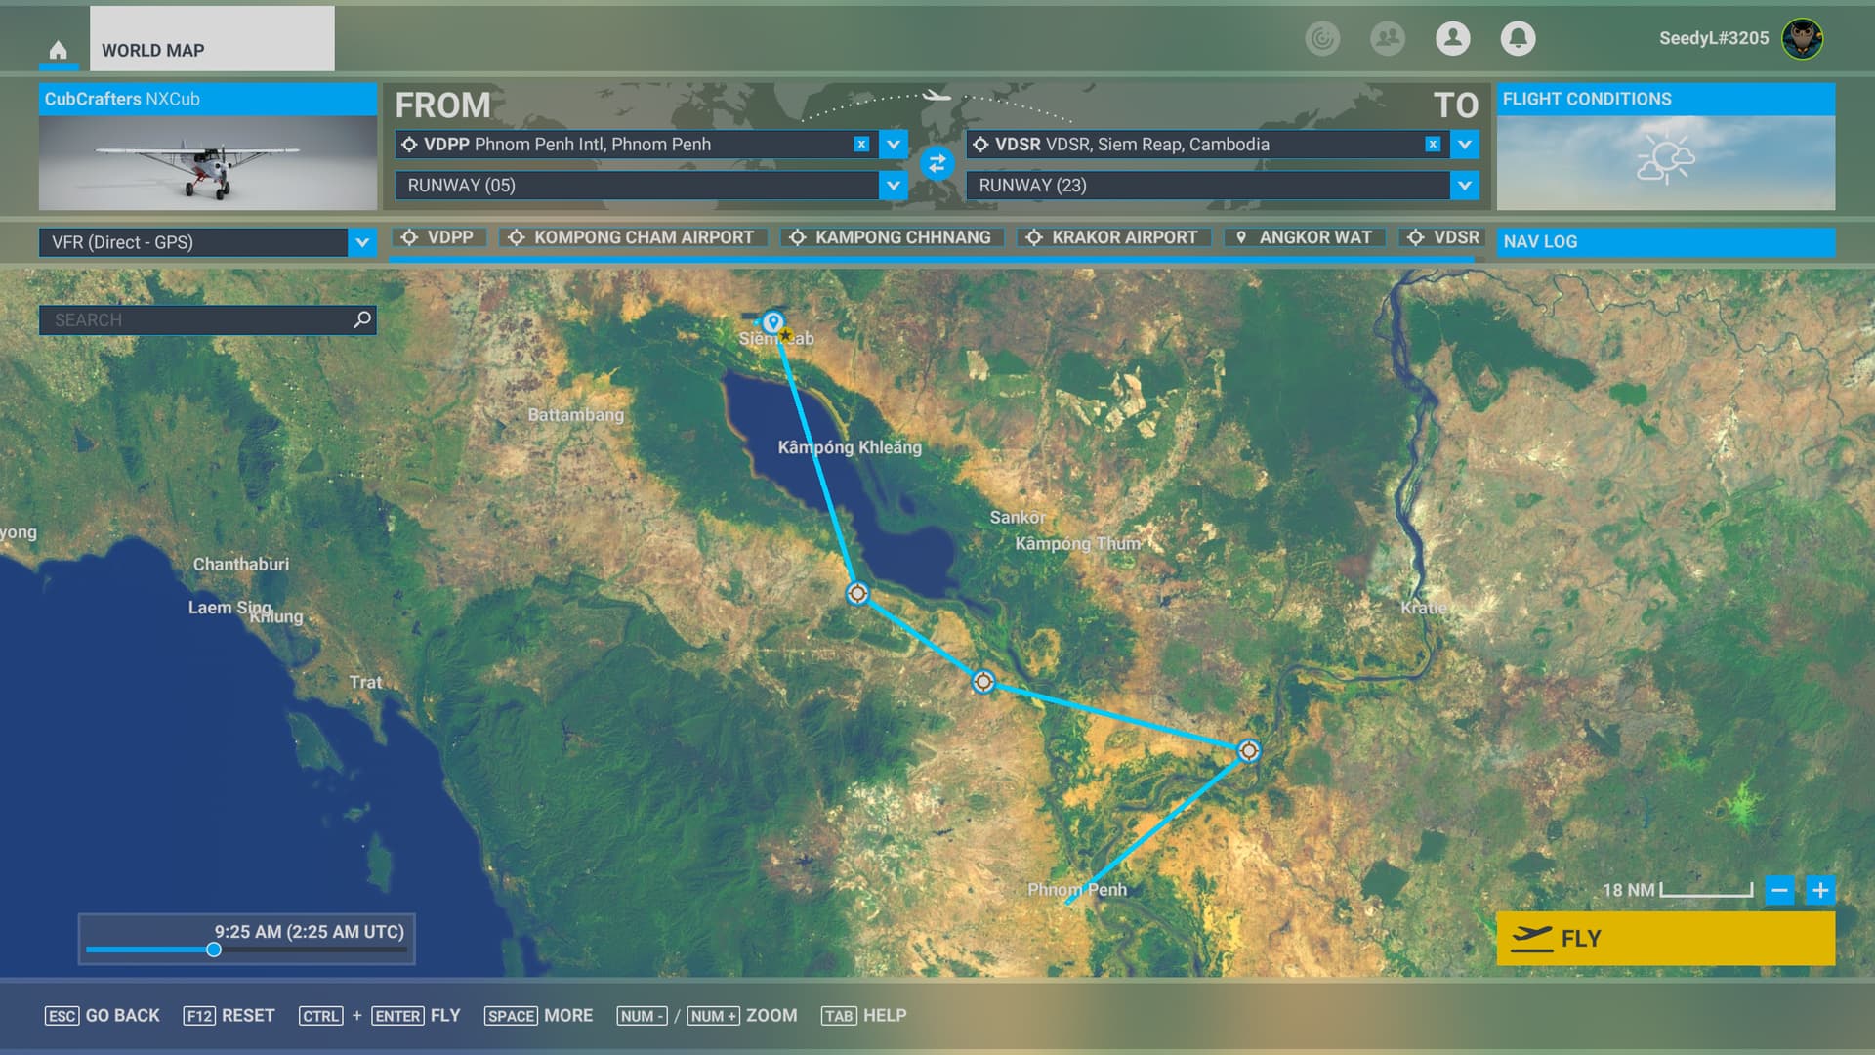
Task: Open the friends group icon
Action: 1387,38
